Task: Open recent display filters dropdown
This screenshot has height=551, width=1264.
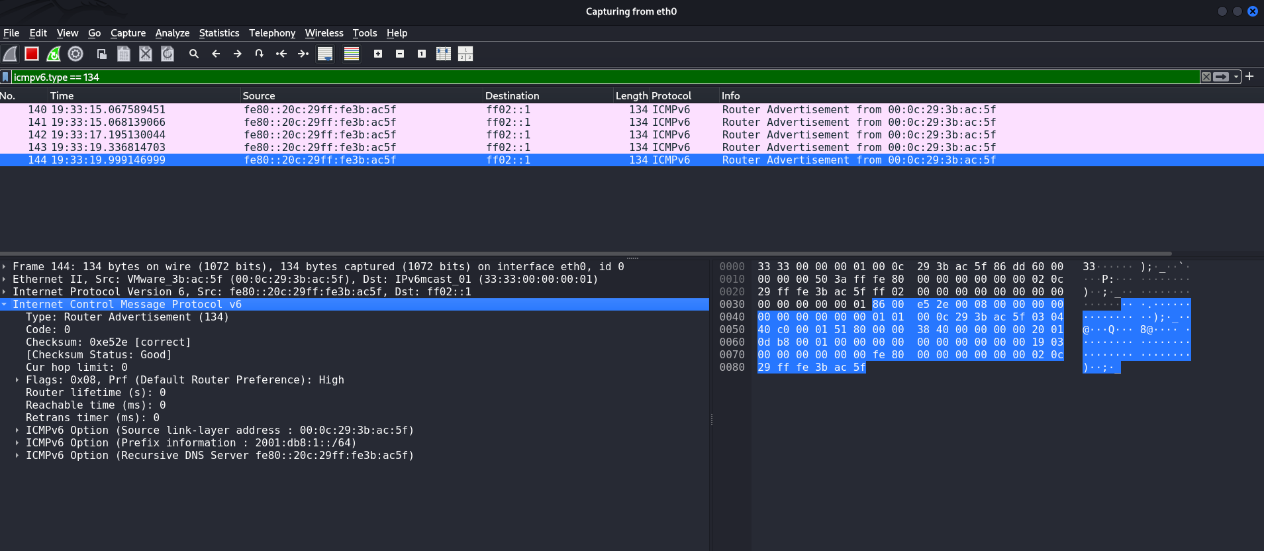Action: click(x=1236, y=77)
